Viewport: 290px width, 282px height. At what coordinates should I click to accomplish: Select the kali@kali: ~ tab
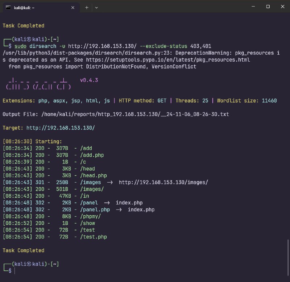[x=36, y=7]
